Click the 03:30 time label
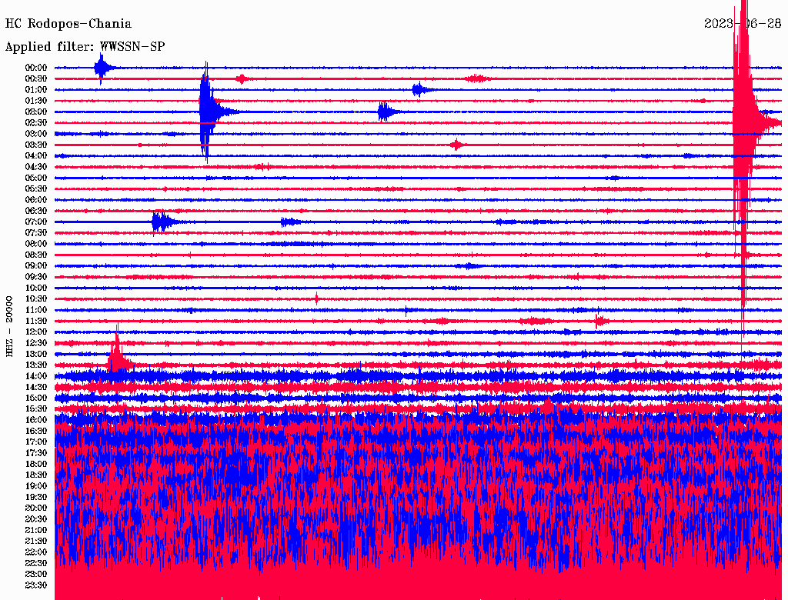The width and height of the screenshot is (788, 600). (36, 145)
